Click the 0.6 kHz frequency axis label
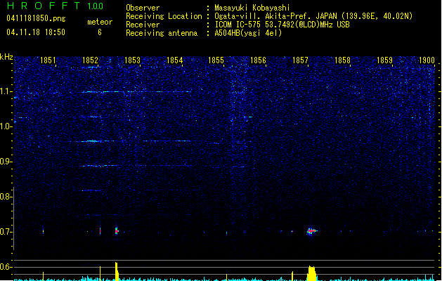 click(x=6, y=267)
